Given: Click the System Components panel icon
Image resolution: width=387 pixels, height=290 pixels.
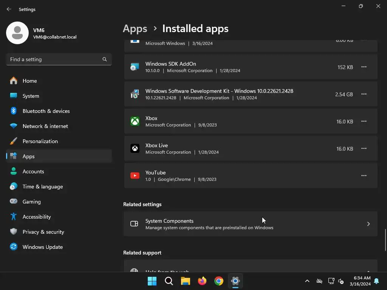Looking at the screenshot, I should pyautogui.click(x=134, y=224).
